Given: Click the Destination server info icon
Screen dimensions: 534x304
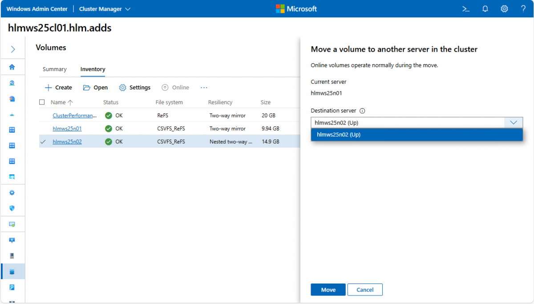Looking at the screenshot, I should (362, 111).
